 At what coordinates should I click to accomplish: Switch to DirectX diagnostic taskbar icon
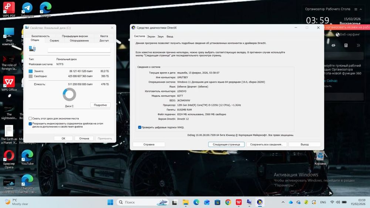(260, 202)
